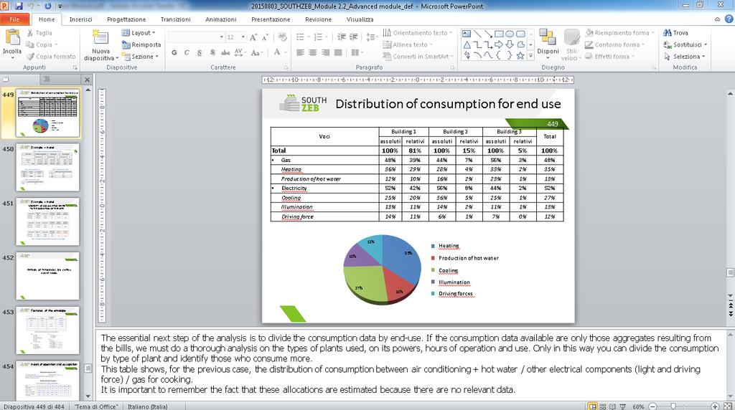Image resolution: width=735 pixels, height=410 pixels.
Task: Click the slide title Distribution of consumption
Action: [x=448, y=104]
